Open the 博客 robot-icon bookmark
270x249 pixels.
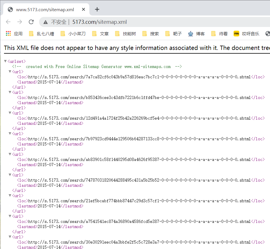(x=196, y=34)
